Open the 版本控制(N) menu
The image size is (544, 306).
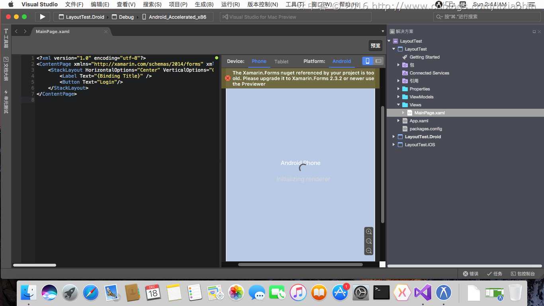pos(263,4)
